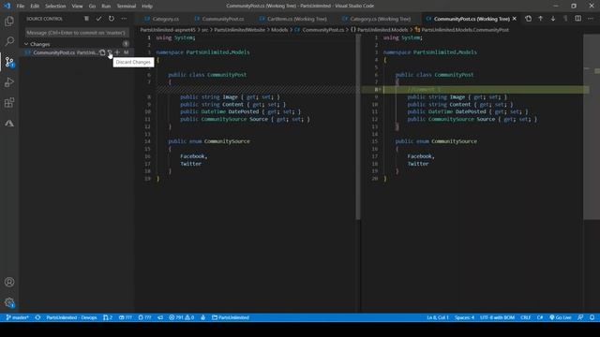Screen dimensions: 600x337
Task: Click the Refresh icon in Source Control
Action: click(112, 19)
